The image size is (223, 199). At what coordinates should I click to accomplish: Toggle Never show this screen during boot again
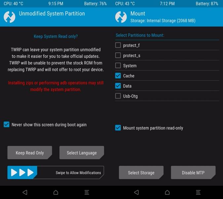click(x=7, y=124)
